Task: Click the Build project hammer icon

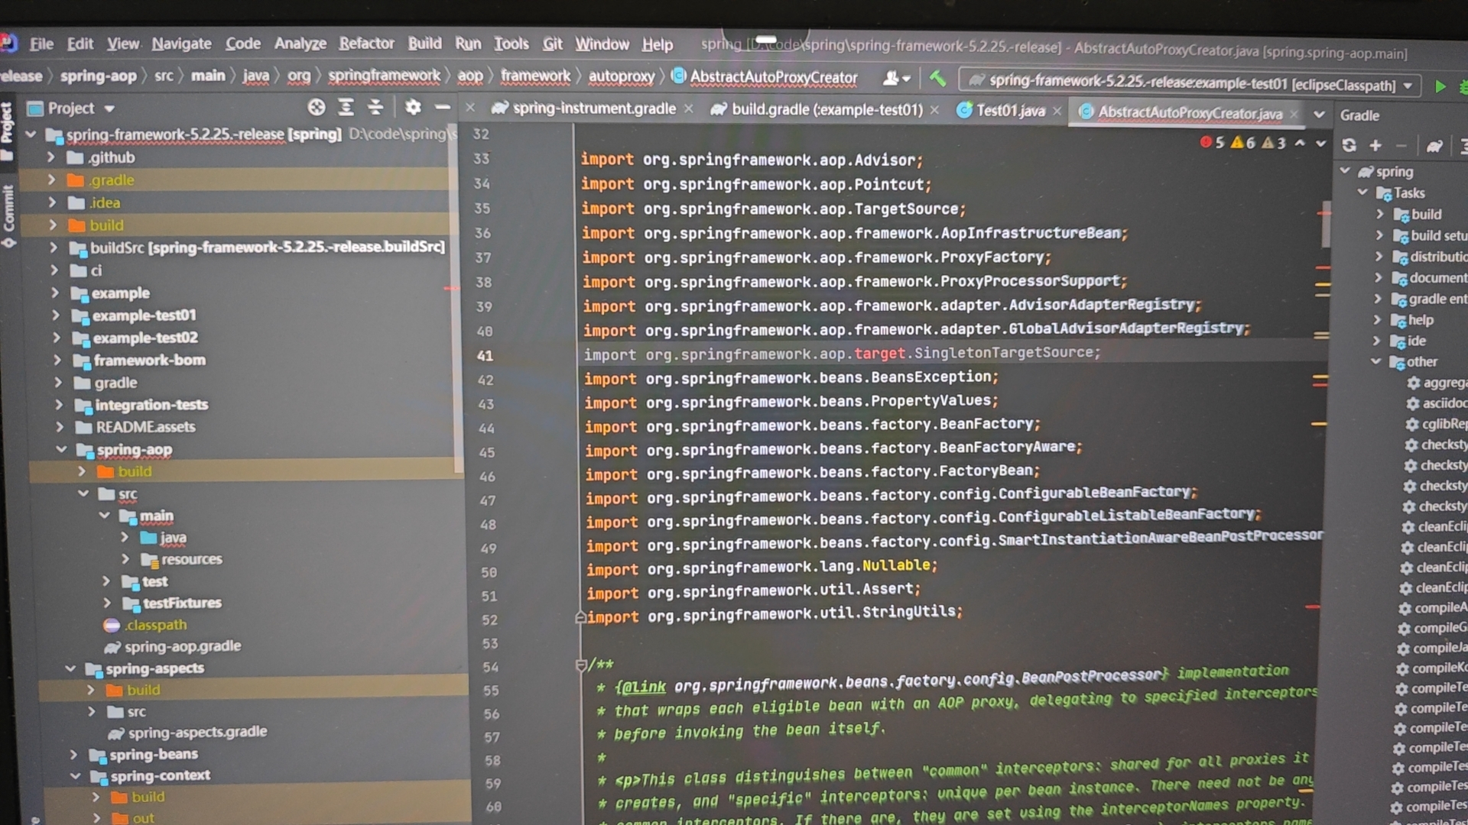Action: 937,79
